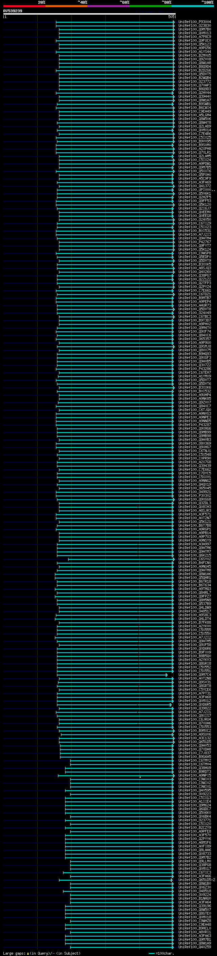Select the UniRef100_A2X7G8 label
Screen dimensions: 217x956
194,462
